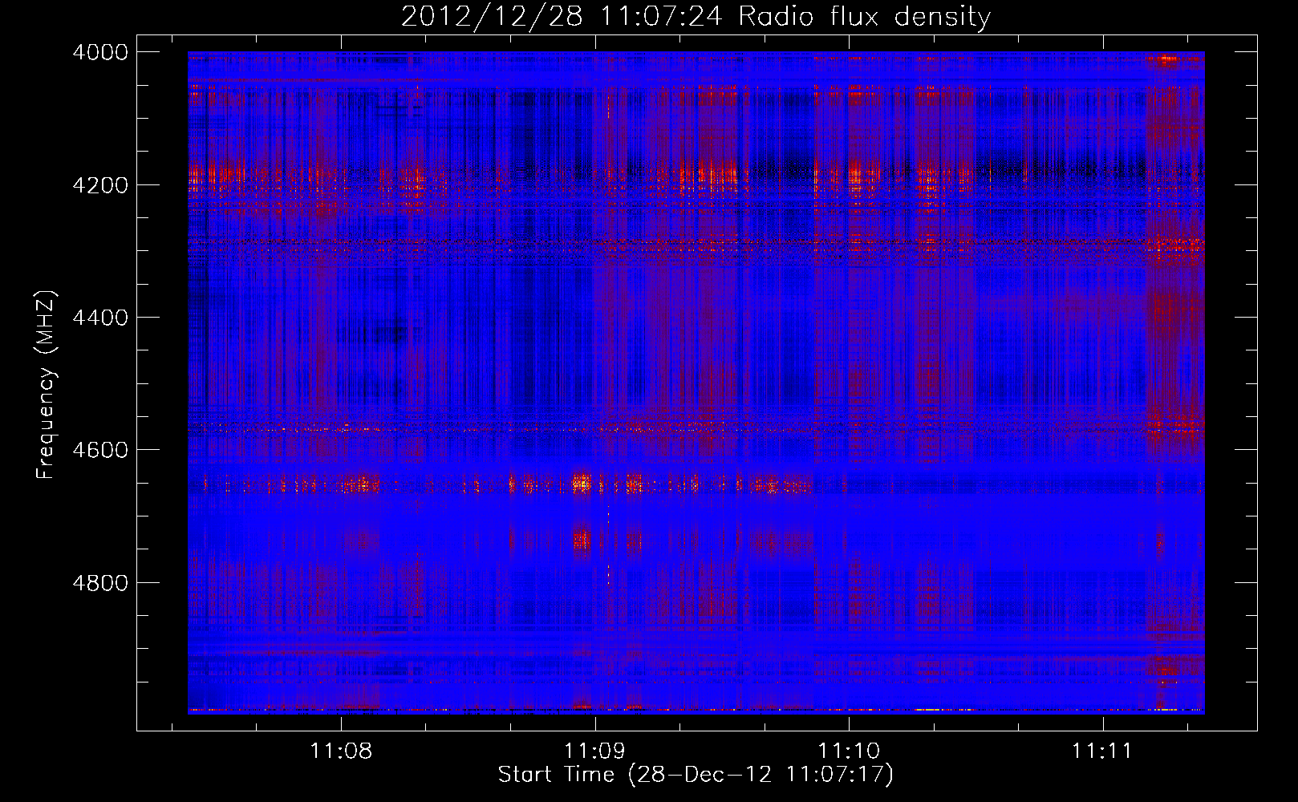Click the 4800 frequency tick label
Viewport: 1298px width, 802px height.
click(x=100, y=583)
